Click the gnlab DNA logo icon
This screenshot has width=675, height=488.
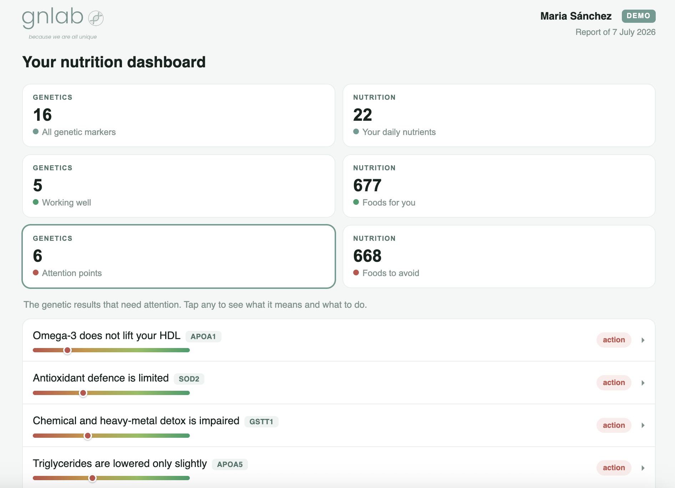pyautogui.click(x=96, y=18)
